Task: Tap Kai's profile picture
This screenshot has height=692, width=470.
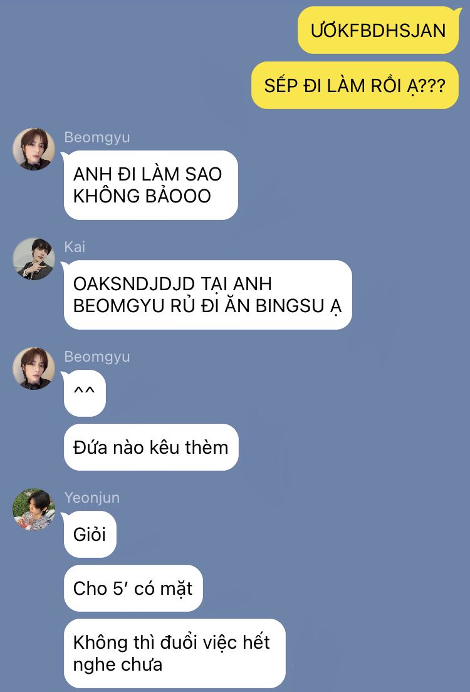Action: click(x=34, y=259)
